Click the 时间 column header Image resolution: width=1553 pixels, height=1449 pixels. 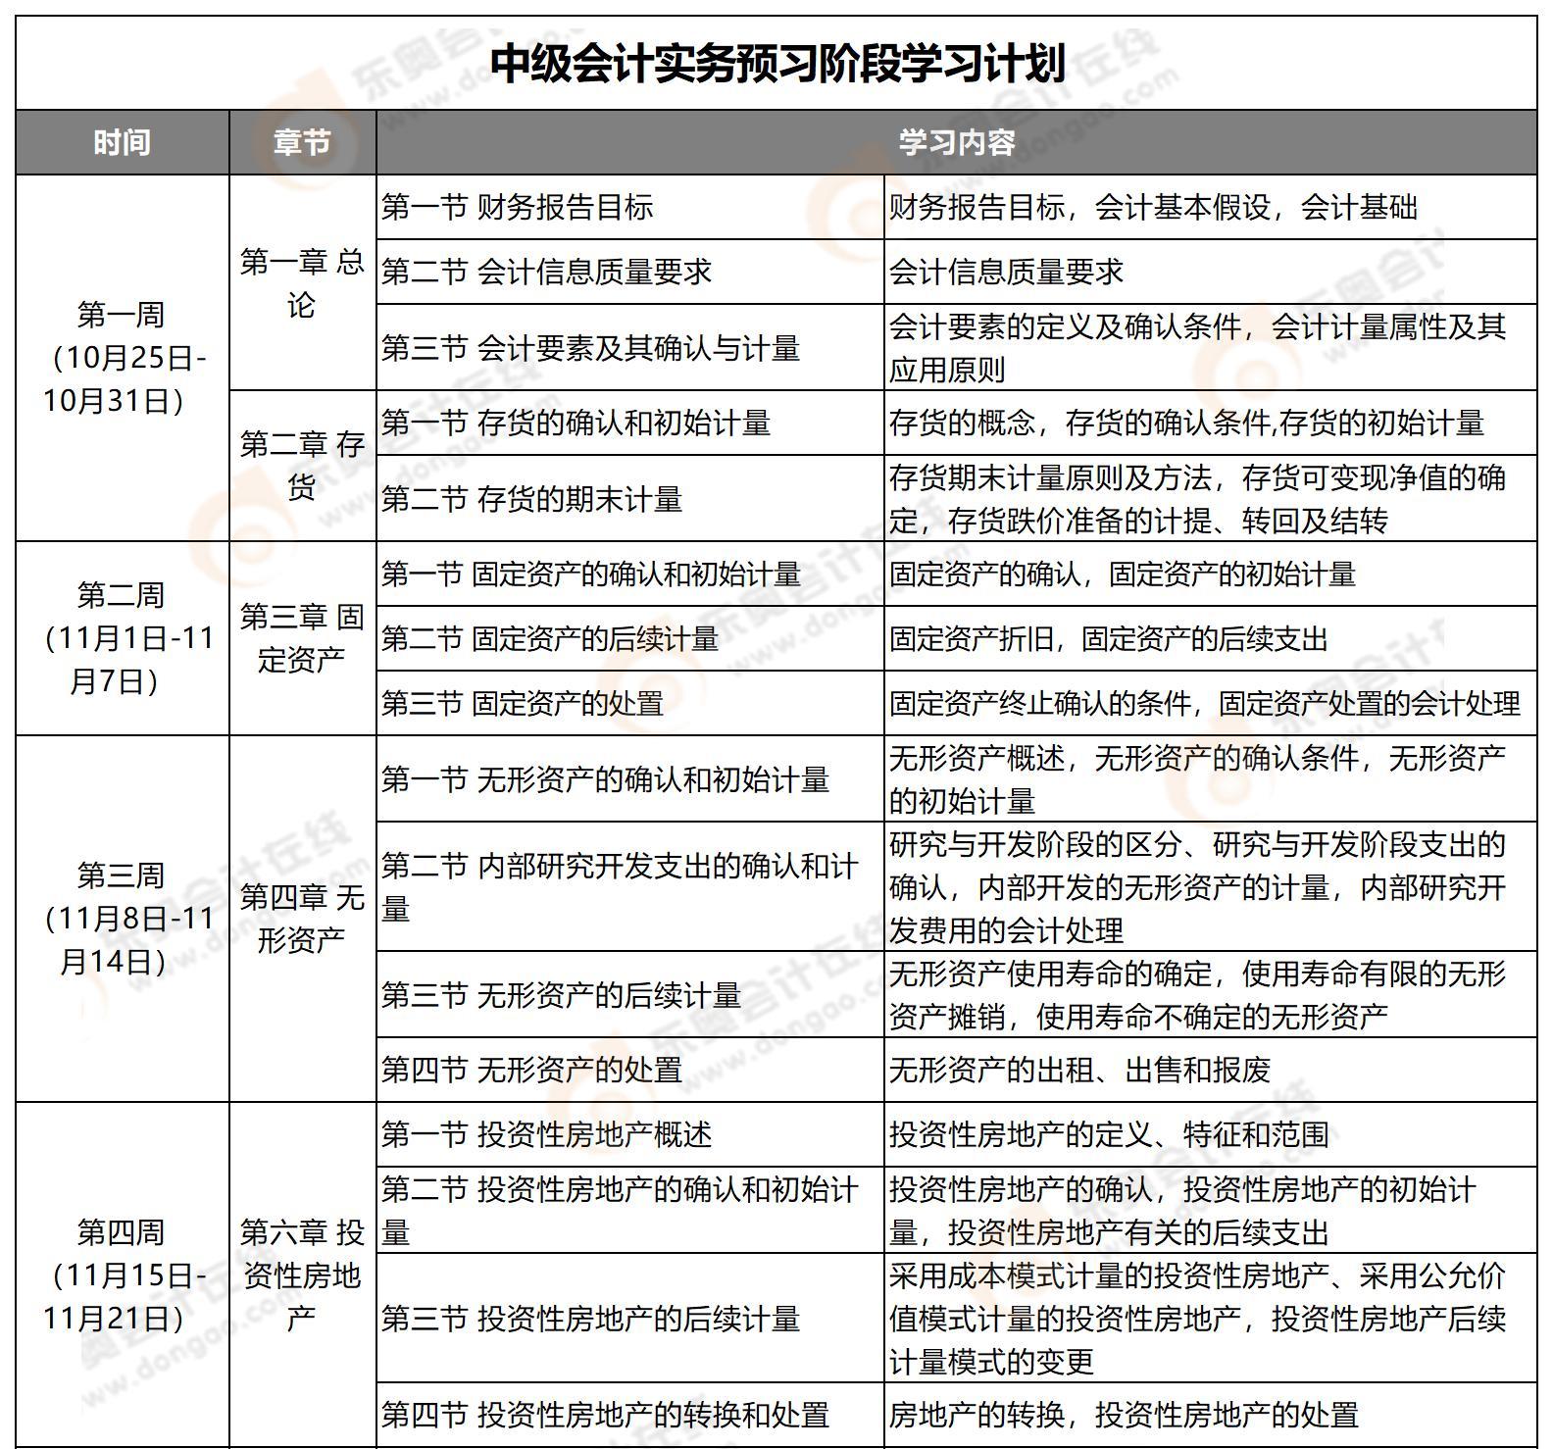122,143
